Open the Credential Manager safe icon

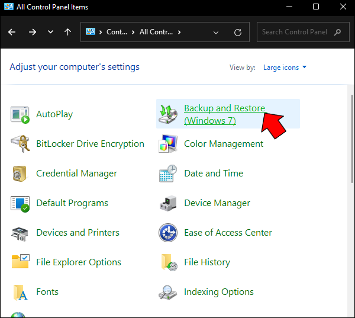click(x=20, y=174)
